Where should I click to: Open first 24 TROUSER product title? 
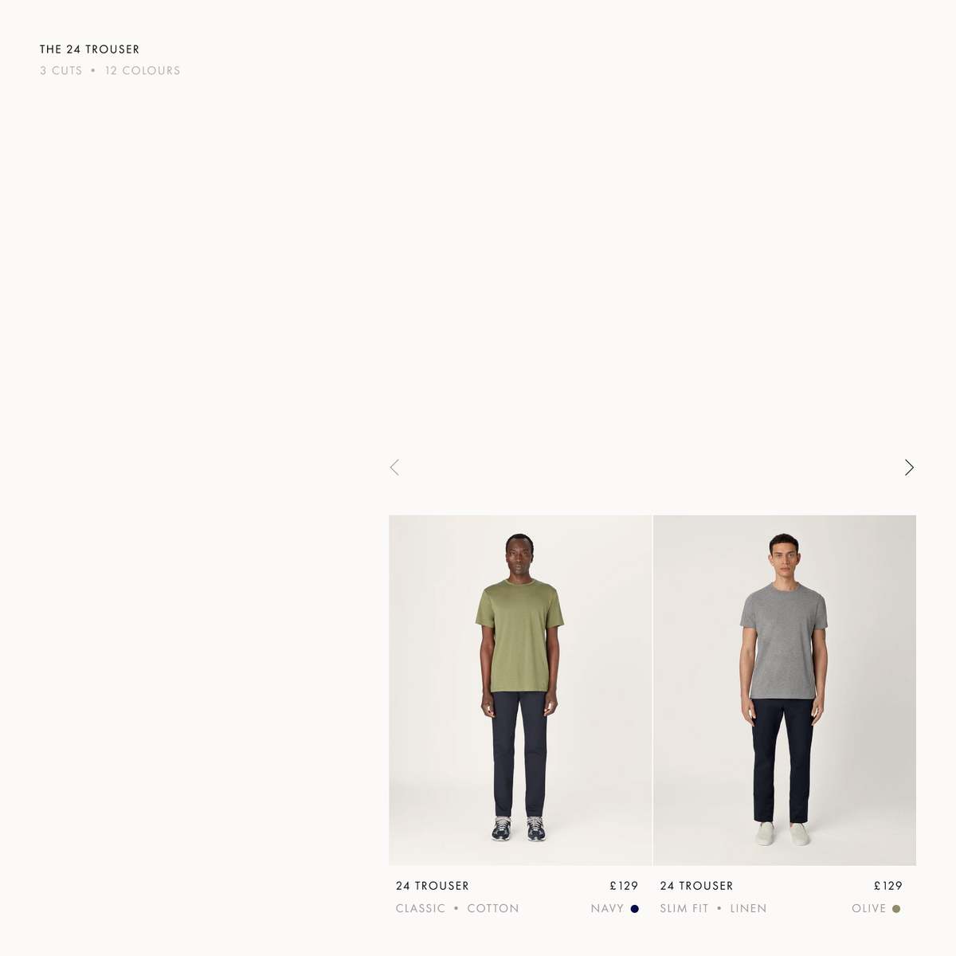point(433,886)
